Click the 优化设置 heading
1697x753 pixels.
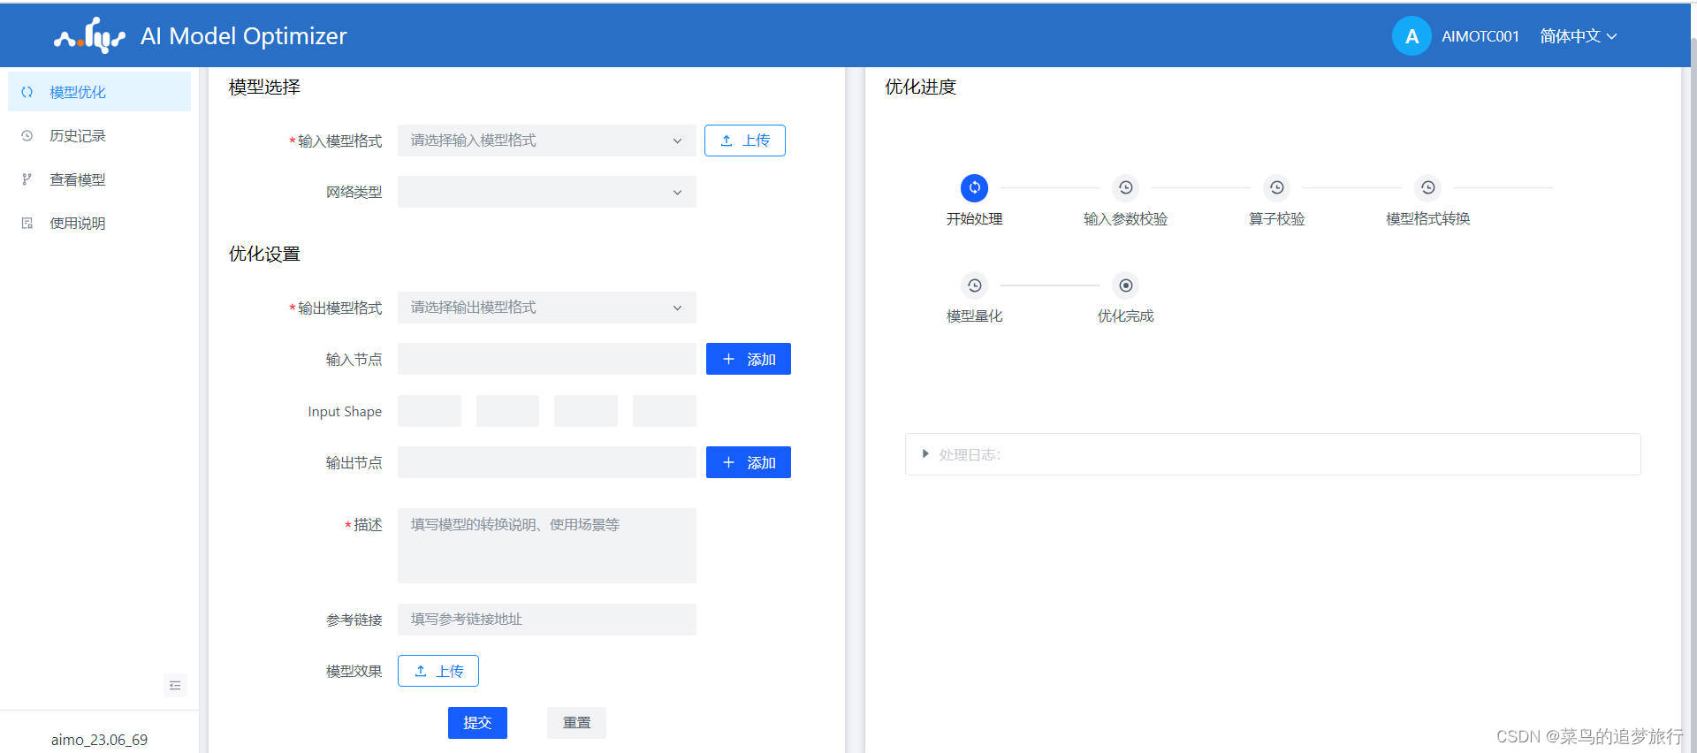pyautogui.click(x=264, y=254)
